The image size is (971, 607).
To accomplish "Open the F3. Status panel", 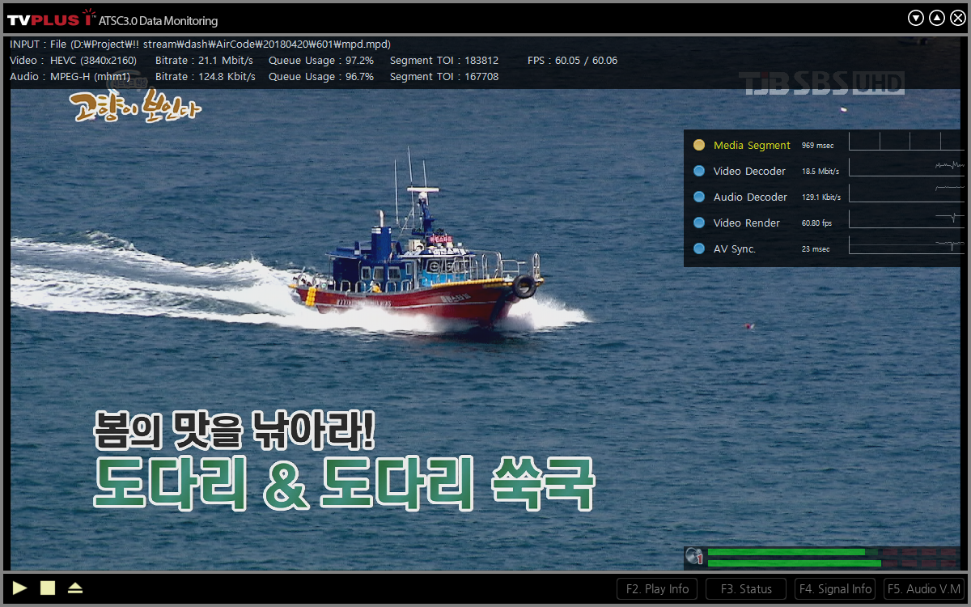I will [746, 589].
